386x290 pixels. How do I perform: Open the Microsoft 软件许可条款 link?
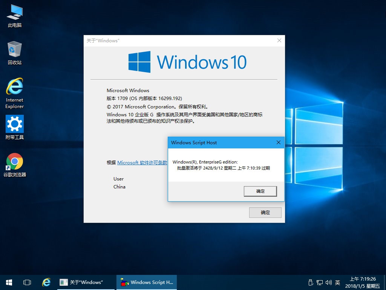tap(142, 162)
